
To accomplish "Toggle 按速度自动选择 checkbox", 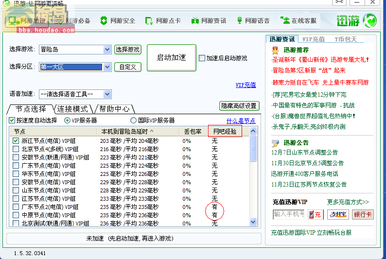I will coord(12,121).
